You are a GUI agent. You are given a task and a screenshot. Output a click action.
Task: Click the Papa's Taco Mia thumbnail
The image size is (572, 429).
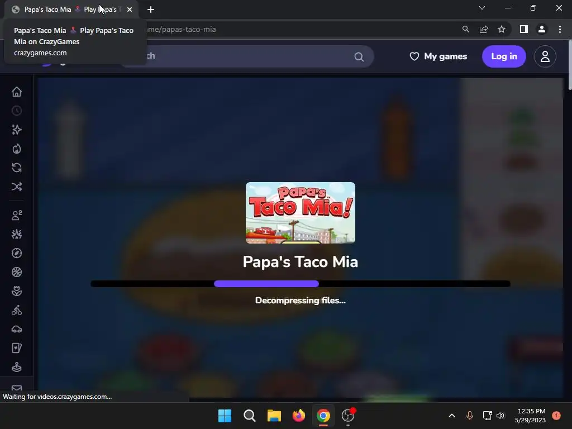(x=300, y=213)
